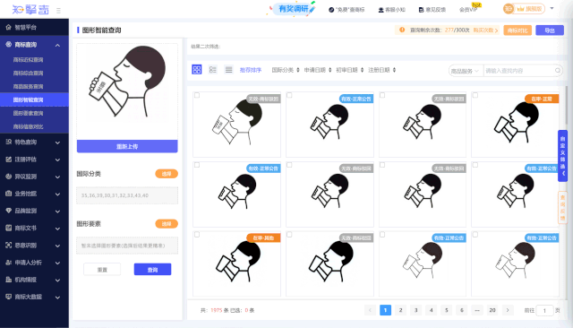Tick checkbox on second card of top row
This screenshot has height=328, width=573.
(289, 95)
